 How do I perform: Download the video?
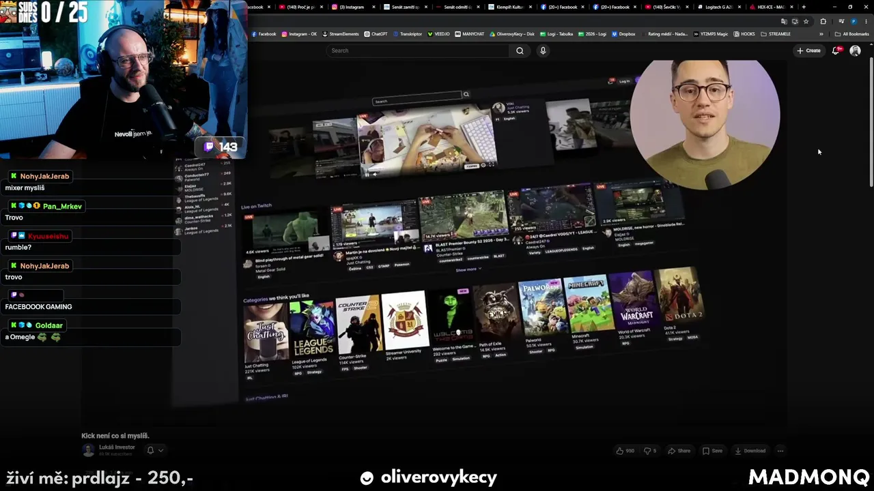[x=750, y=451]
